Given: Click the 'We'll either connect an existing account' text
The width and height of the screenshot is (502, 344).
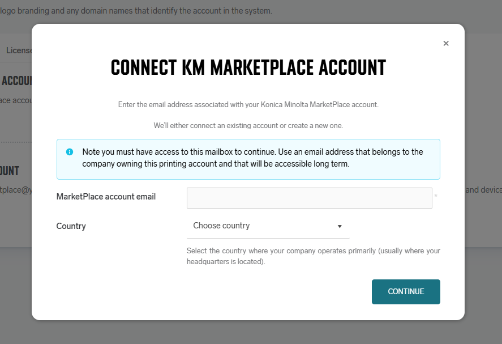Looking at the screenshot, I should pos(248,125).
